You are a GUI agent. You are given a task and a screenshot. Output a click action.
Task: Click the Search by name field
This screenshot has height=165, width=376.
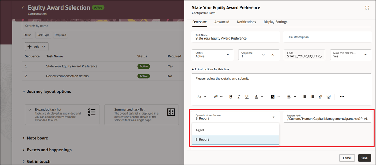point(103,26)
